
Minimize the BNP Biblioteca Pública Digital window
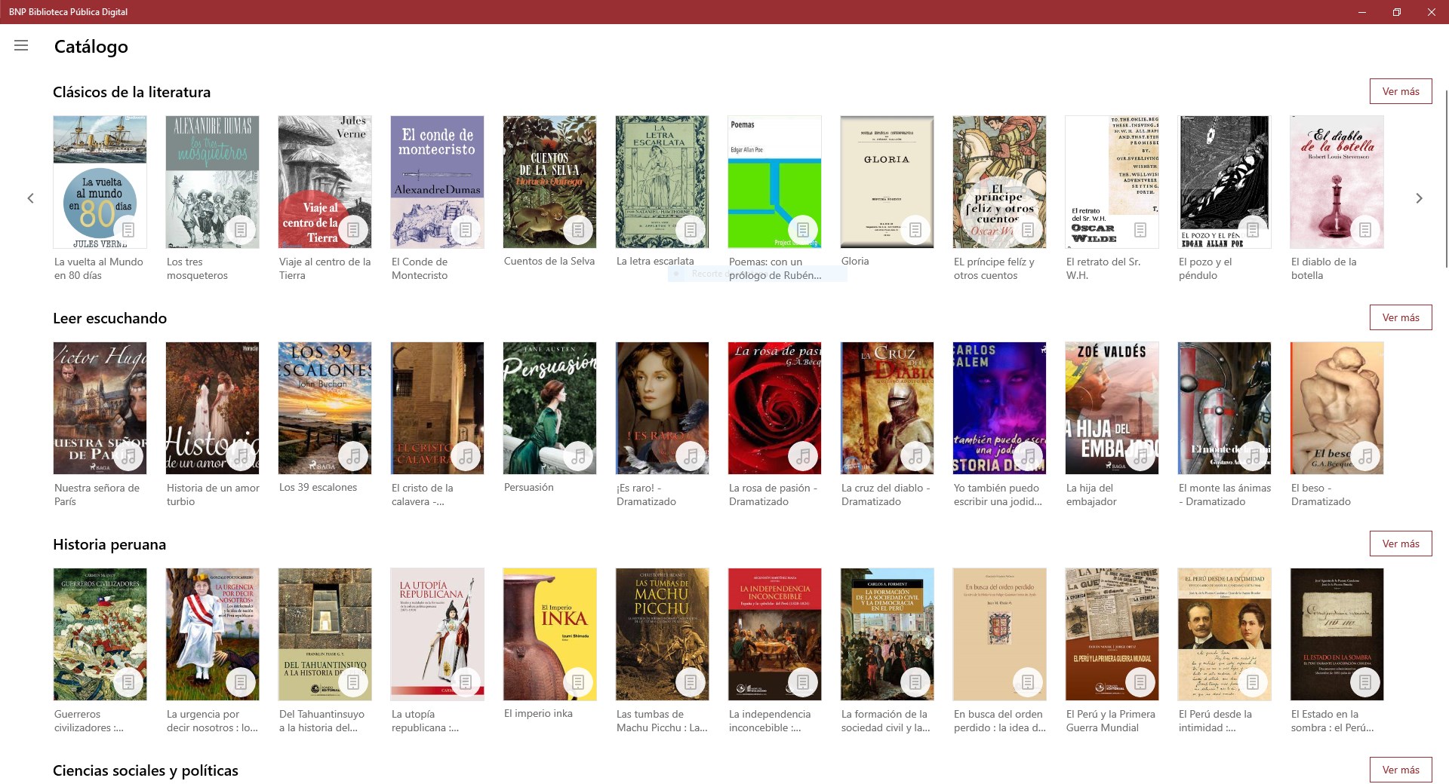[1362, 12]
